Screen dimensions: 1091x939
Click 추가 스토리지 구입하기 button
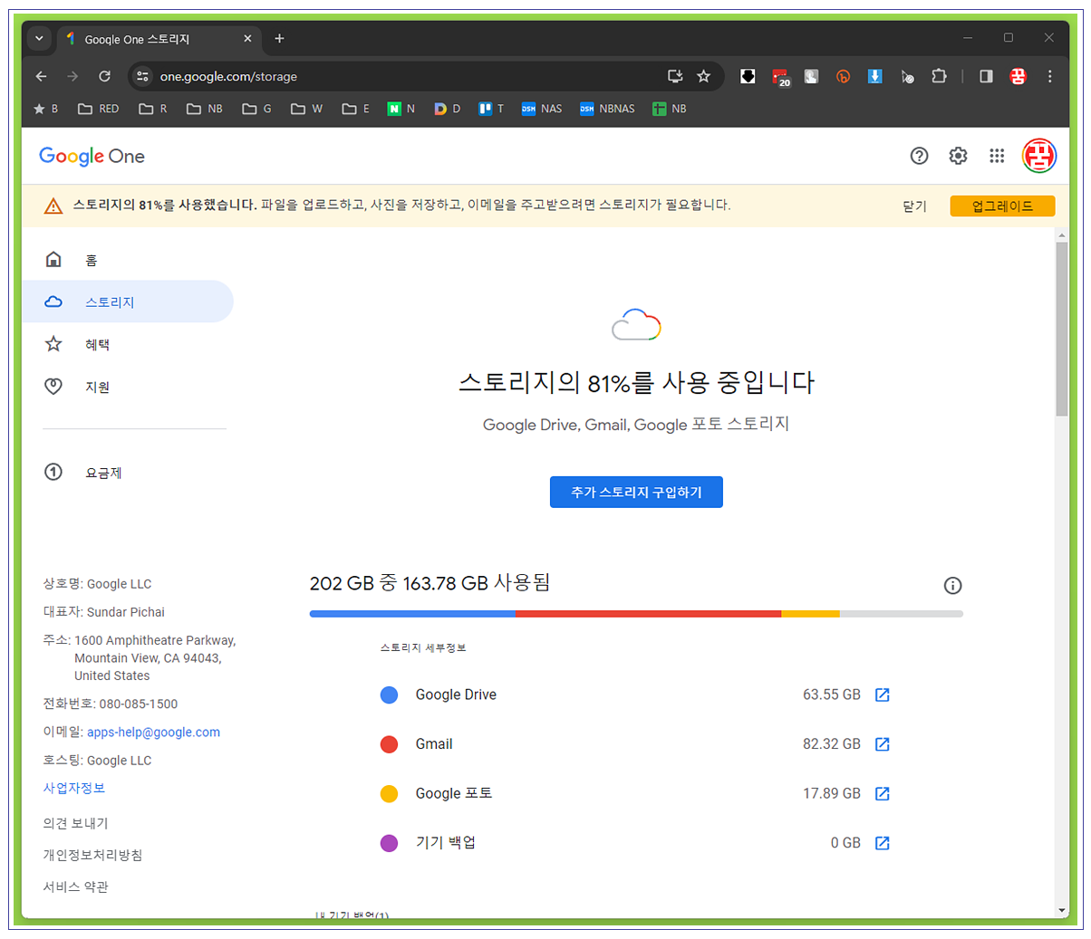click(x=636, y=492)
